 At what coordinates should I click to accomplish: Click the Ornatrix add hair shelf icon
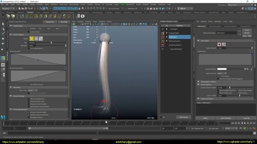[8, 16]
